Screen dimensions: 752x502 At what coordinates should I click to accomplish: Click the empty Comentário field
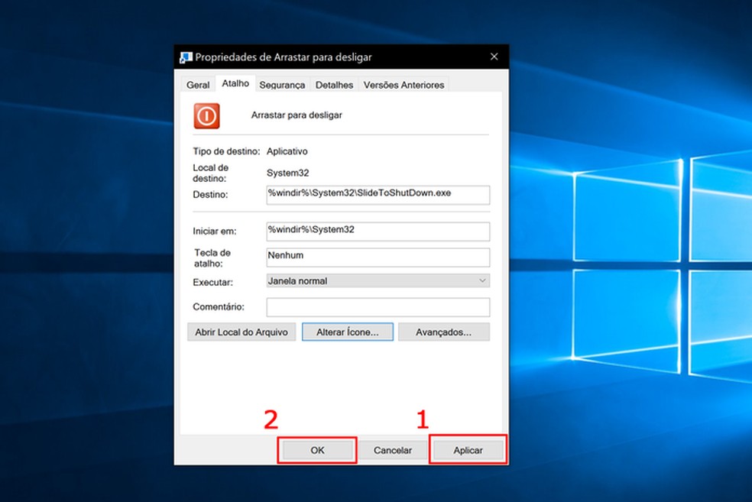pyautogui.click(x=378, y=306)
